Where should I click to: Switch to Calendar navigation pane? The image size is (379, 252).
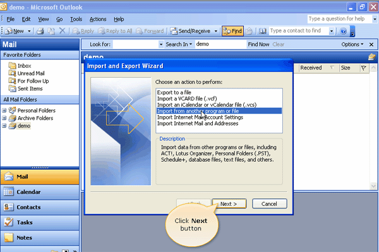click(x=40, y=192)
